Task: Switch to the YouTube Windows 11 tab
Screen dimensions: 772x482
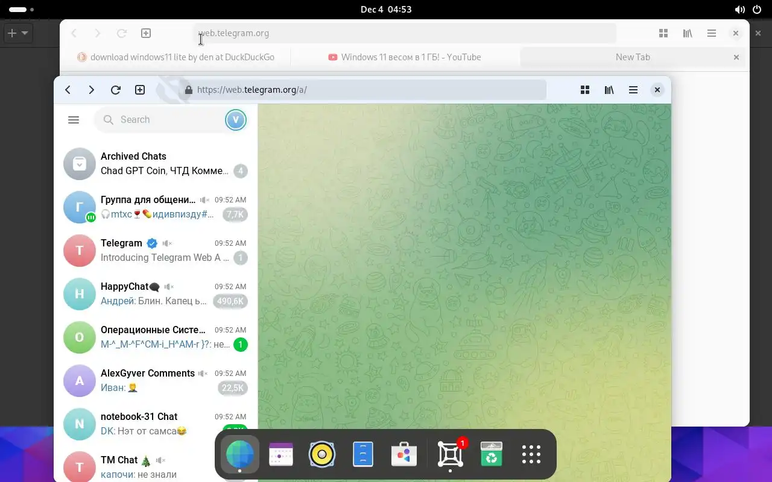Action: coord(405,57)
